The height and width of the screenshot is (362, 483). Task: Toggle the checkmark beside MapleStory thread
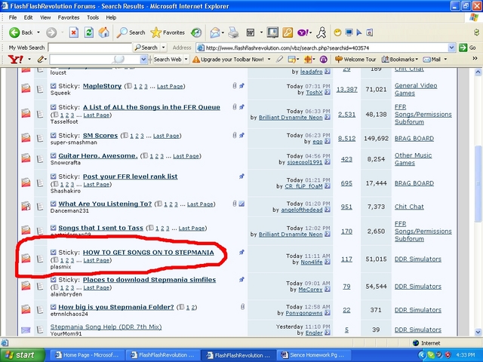(54, 86)
